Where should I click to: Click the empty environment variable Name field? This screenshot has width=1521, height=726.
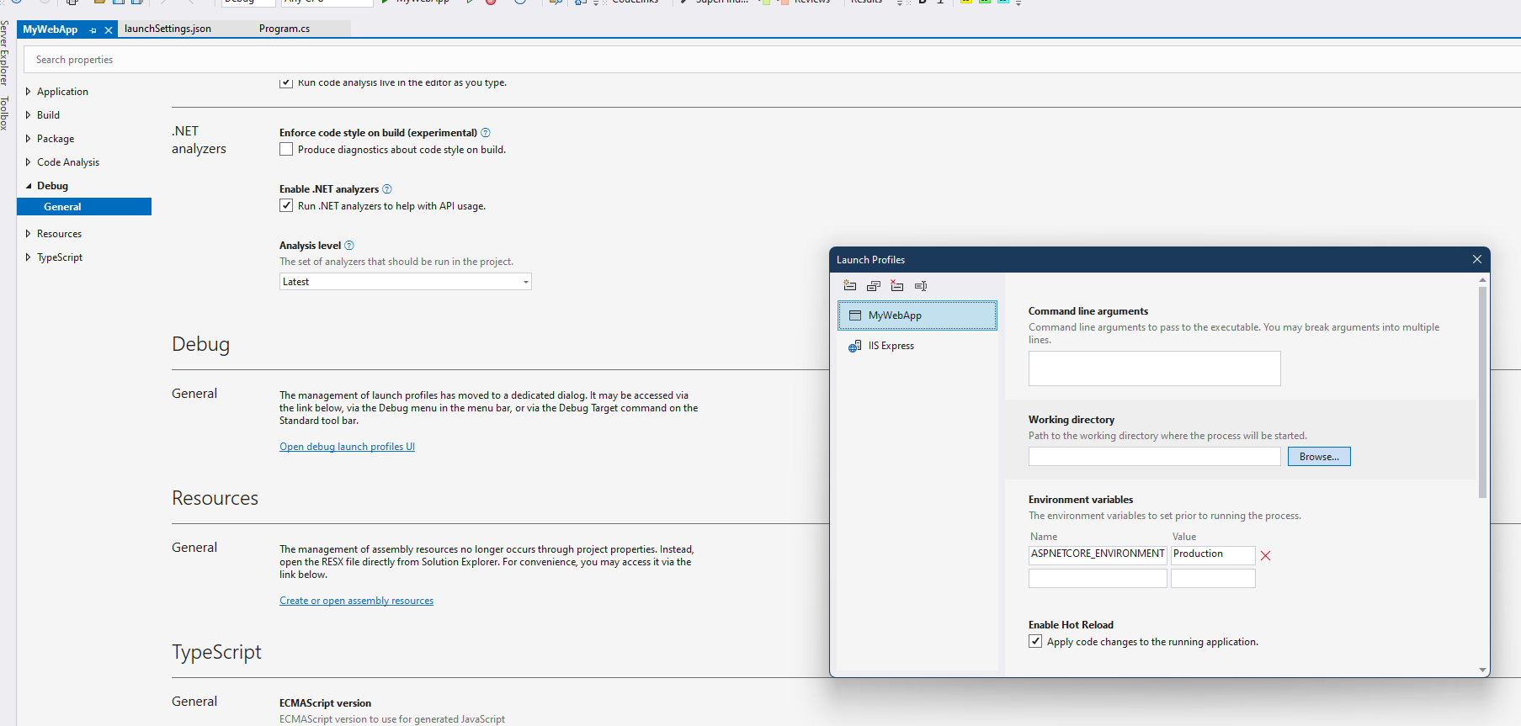point(1098,579)
